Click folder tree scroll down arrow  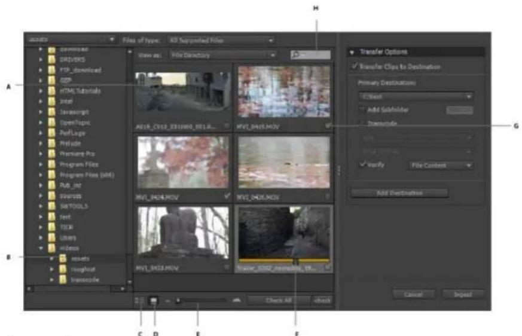coord(130,282)
